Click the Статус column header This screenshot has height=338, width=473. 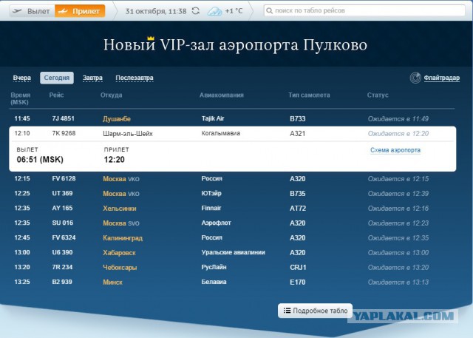pyautogui.click(x=378, y=95)
